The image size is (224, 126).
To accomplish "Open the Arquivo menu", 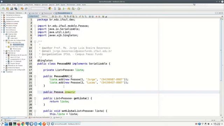I will pyautogui.click(x=3, y=5).
